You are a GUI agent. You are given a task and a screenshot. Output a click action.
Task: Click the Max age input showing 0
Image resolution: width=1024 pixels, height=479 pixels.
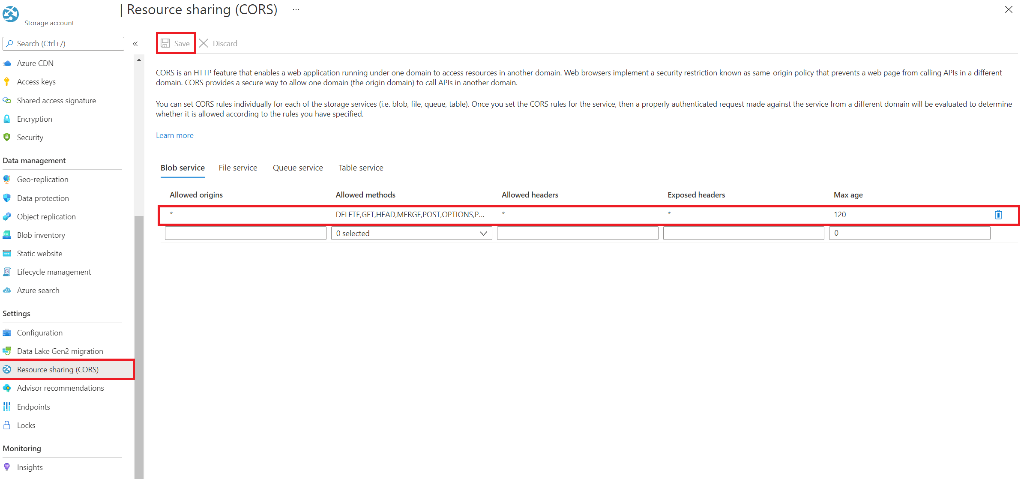[910, 234]
